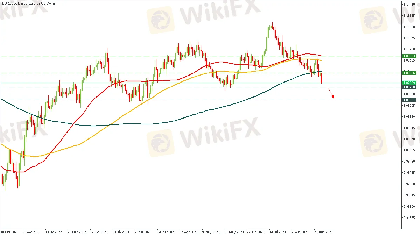Screen dimensions: 420x236
Task: Select the 1.08036 level price label
Action: point(409,73)
